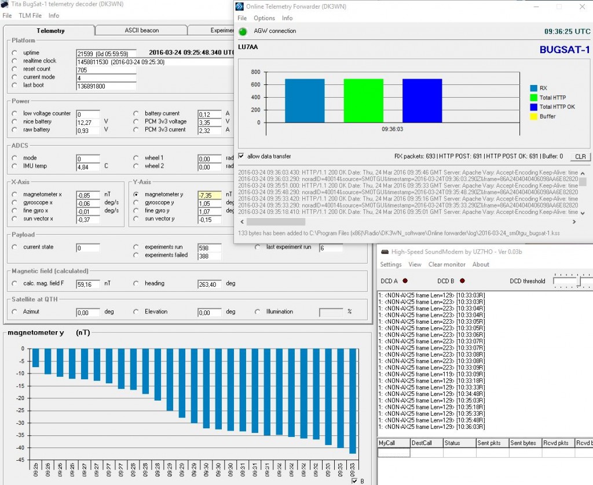Click the MyCall column header
593x485 pixels.
tap(394, 443)
